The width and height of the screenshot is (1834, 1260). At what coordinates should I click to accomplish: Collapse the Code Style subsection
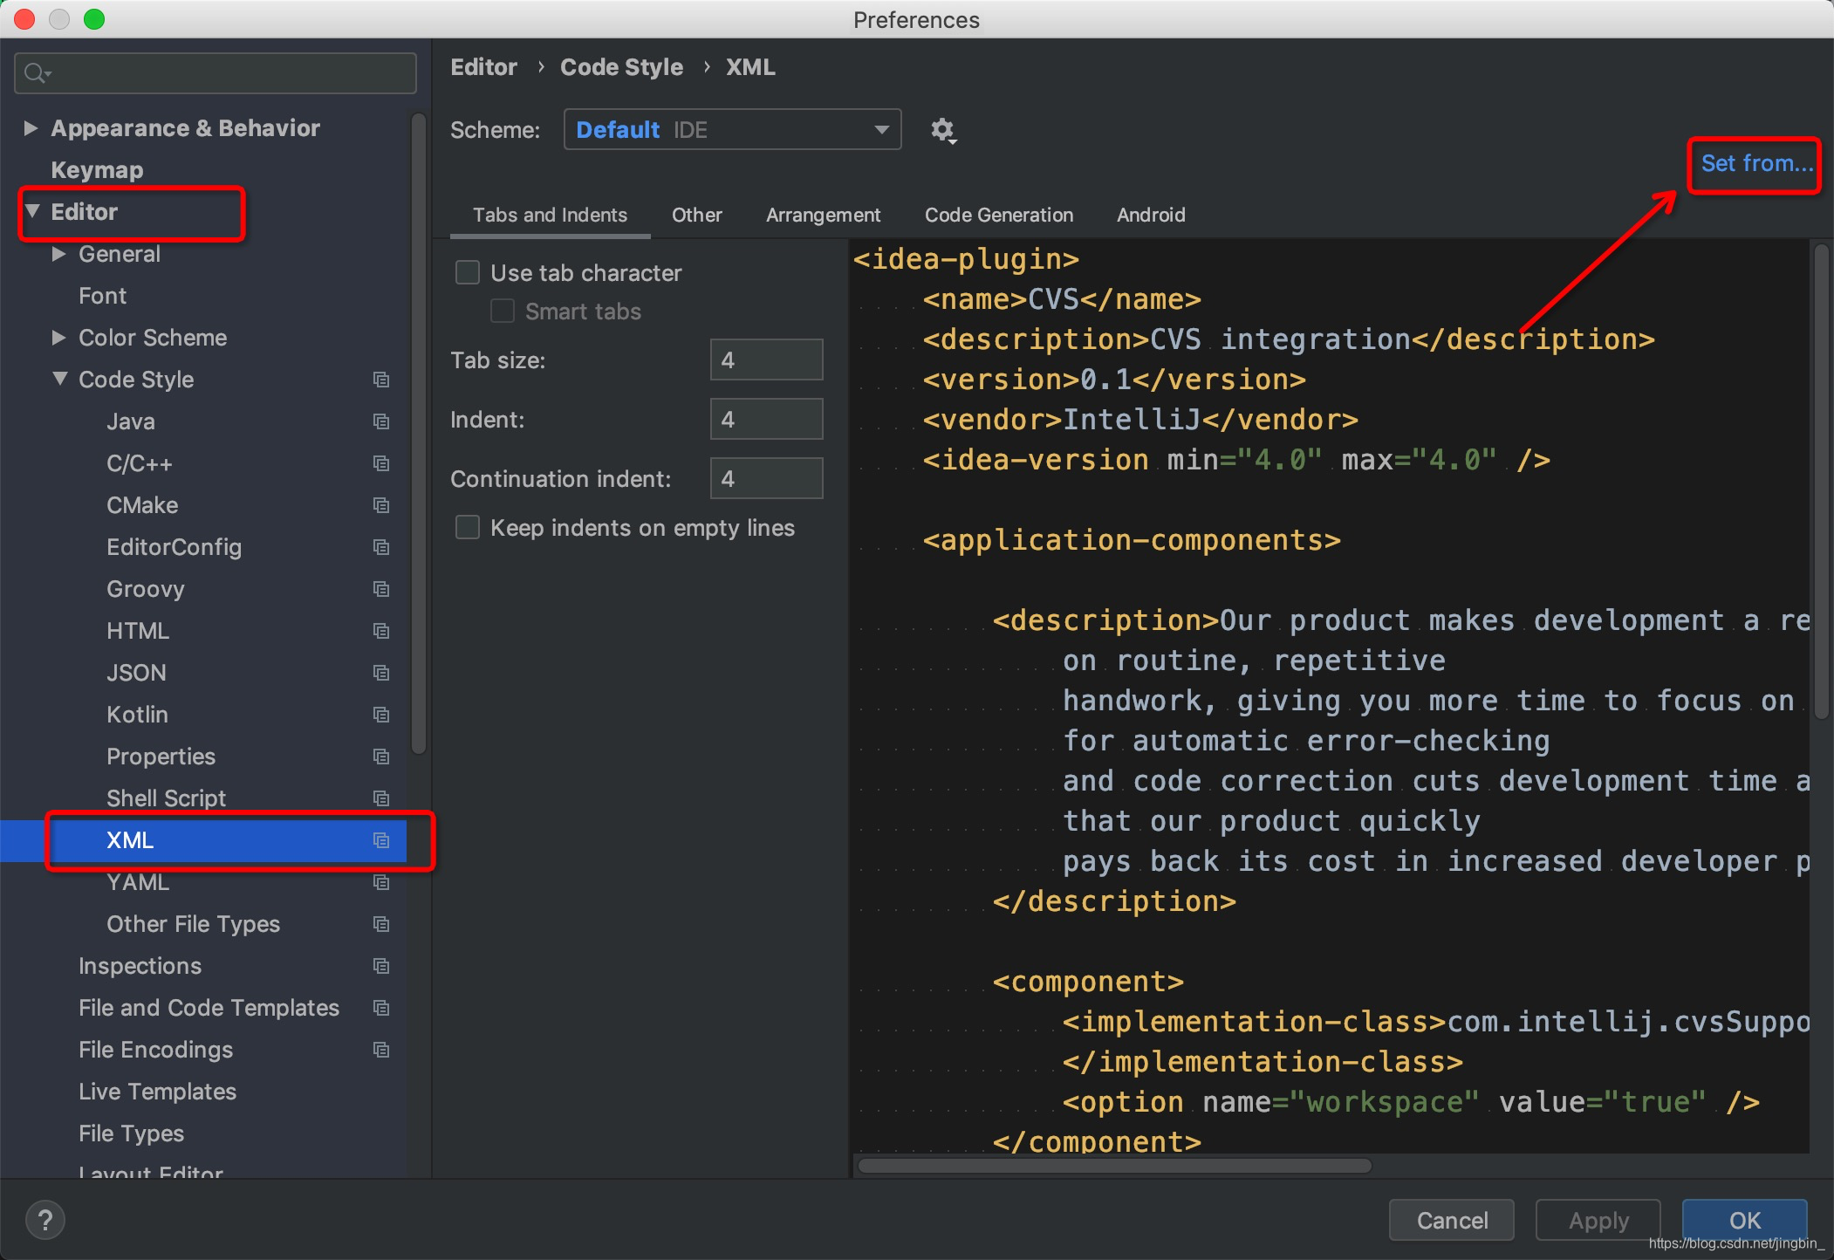[x=59, y=380]
